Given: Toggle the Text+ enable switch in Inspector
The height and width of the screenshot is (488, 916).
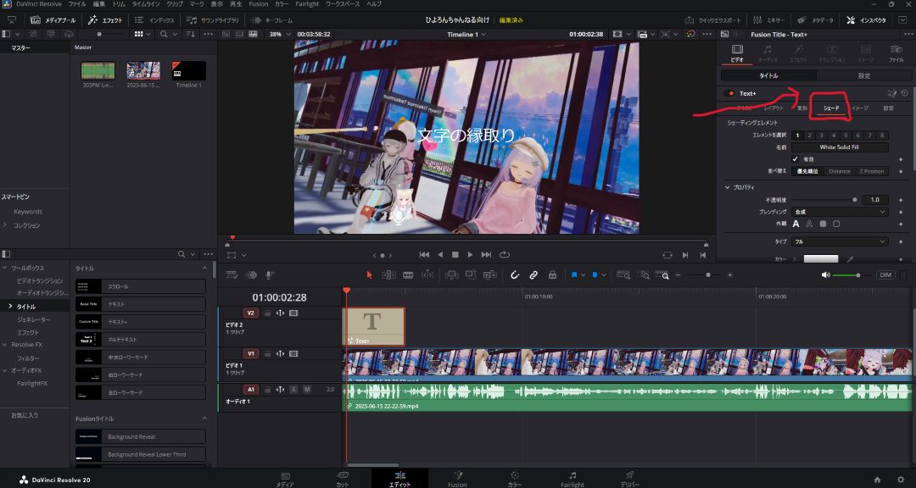Looking at the screenshot, I should pos(730,93).
